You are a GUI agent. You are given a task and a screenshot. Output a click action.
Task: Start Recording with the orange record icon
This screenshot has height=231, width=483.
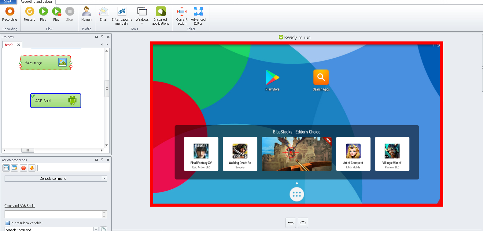(10, 14)
